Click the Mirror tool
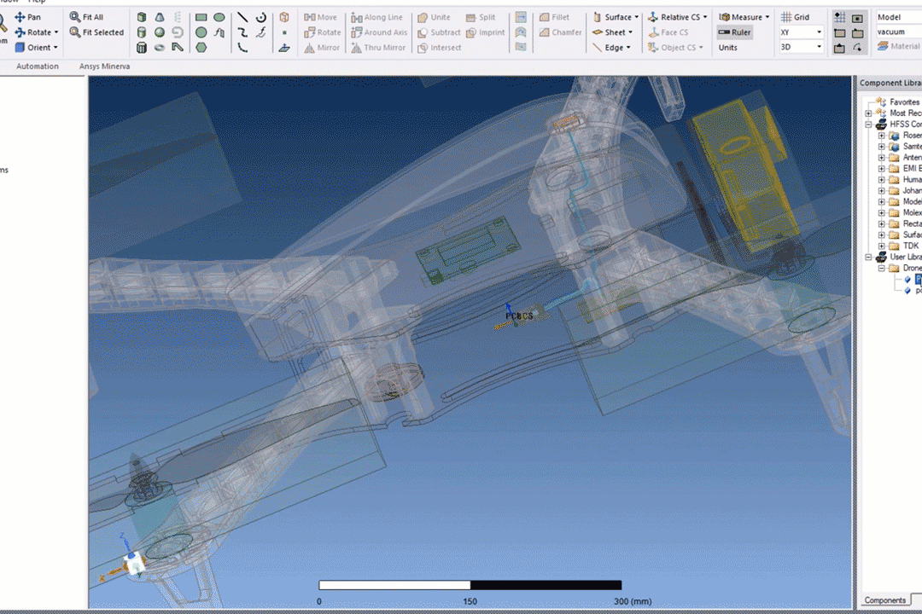The height and width of the screenshot is (614, 922). [x=322, y=48]
